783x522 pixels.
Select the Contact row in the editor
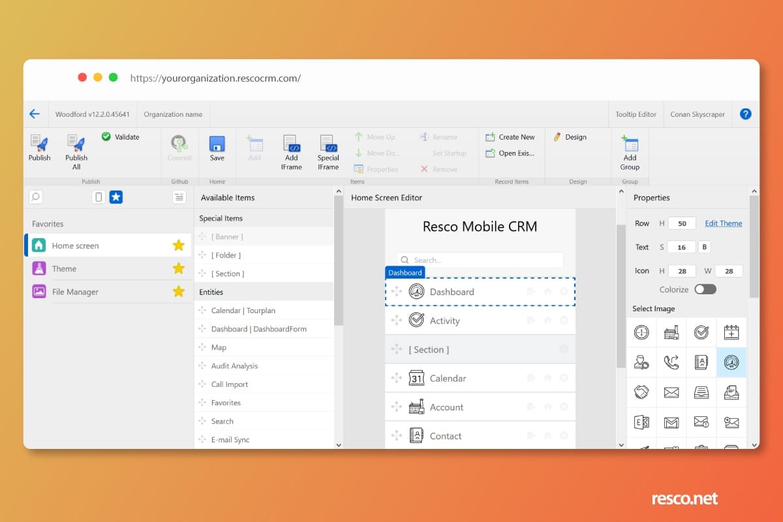pos(480,435)
